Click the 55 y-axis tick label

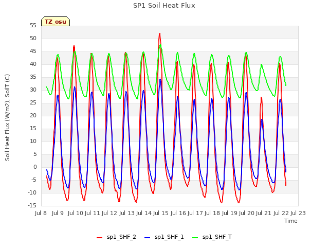click(33, 26)
